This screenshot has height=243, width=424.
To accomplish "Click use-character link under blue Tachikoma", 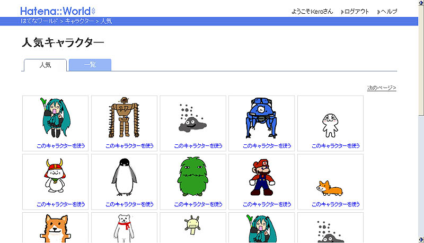I will (x=267, y=146).
